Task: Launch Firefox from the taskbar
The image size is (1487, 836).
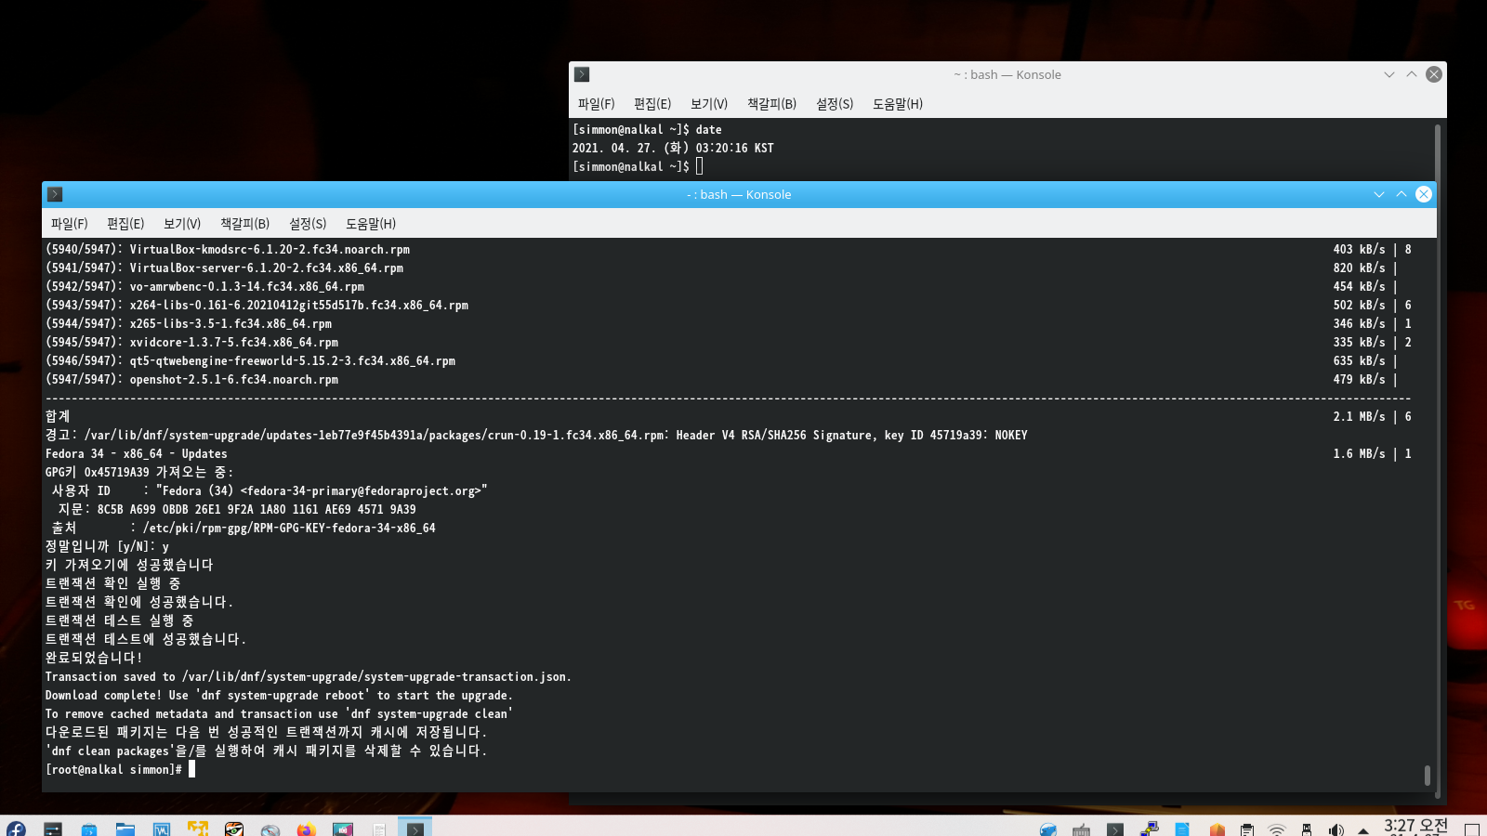Action: (307, 828)
